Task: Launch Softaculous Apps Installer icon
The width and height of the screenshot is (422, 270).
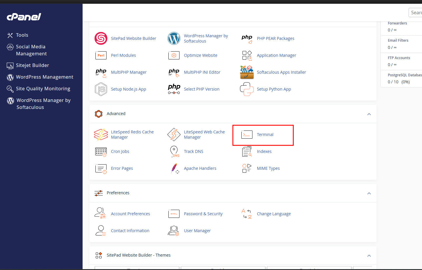Action: pos(247,72)
